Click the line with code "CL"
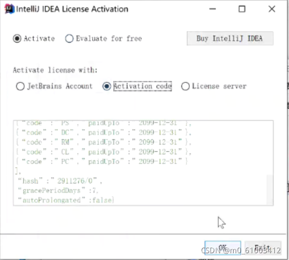 click(x=104, y=152)
